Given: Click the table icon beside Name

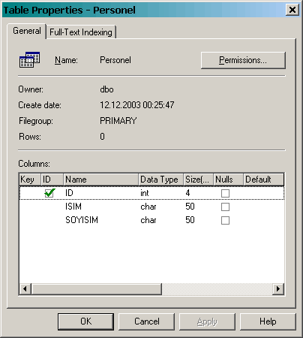Looking at the screenshot, I should point(29,59).
